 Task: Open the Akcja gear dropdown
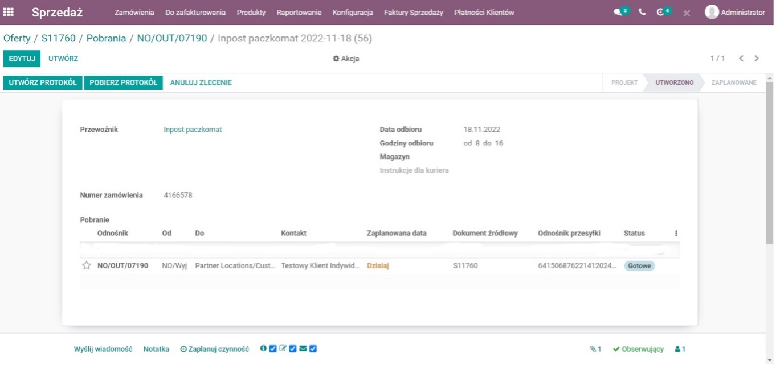[x=346, y=59]
